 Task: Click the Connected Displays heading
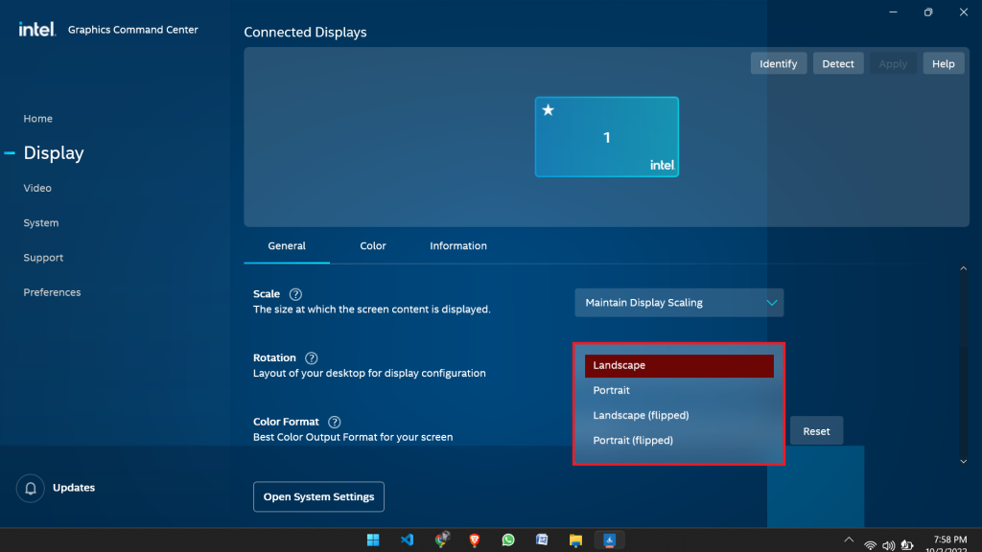coord(305,33)
